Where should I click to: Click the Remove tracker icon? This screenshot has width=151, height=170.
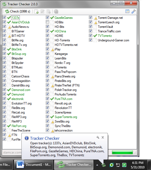48,11
